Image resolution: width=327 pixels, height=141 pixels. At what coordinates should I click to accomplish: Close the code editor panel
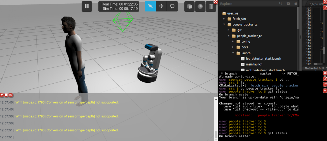click(325, 2)
